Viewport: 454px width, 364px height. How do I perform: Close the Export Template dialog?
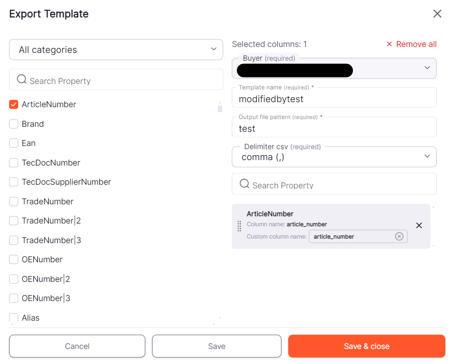(437, 14)
